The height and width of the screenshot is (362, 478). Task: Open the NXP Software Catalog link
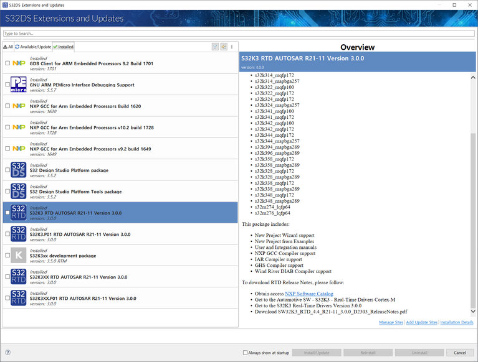pos(309,294)
